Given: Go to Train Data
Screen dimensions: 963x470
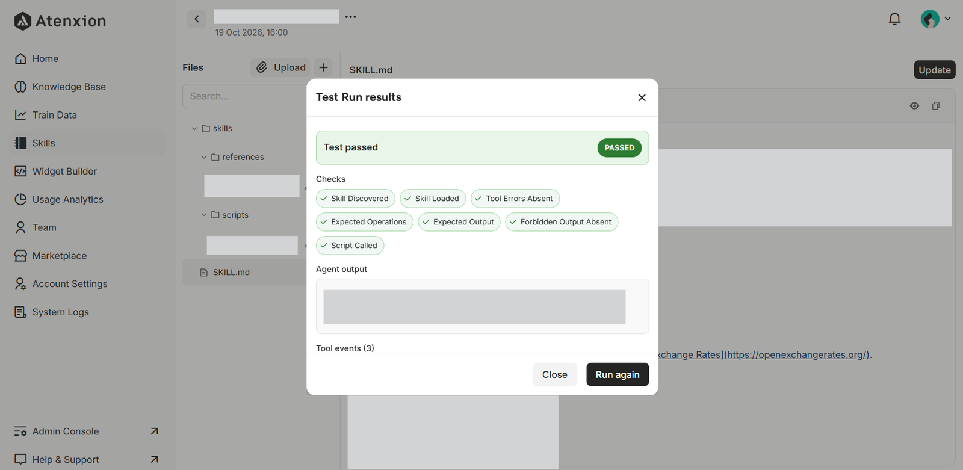Looking at the screenshot, I should pyautogui.click(x=54, y=115).
